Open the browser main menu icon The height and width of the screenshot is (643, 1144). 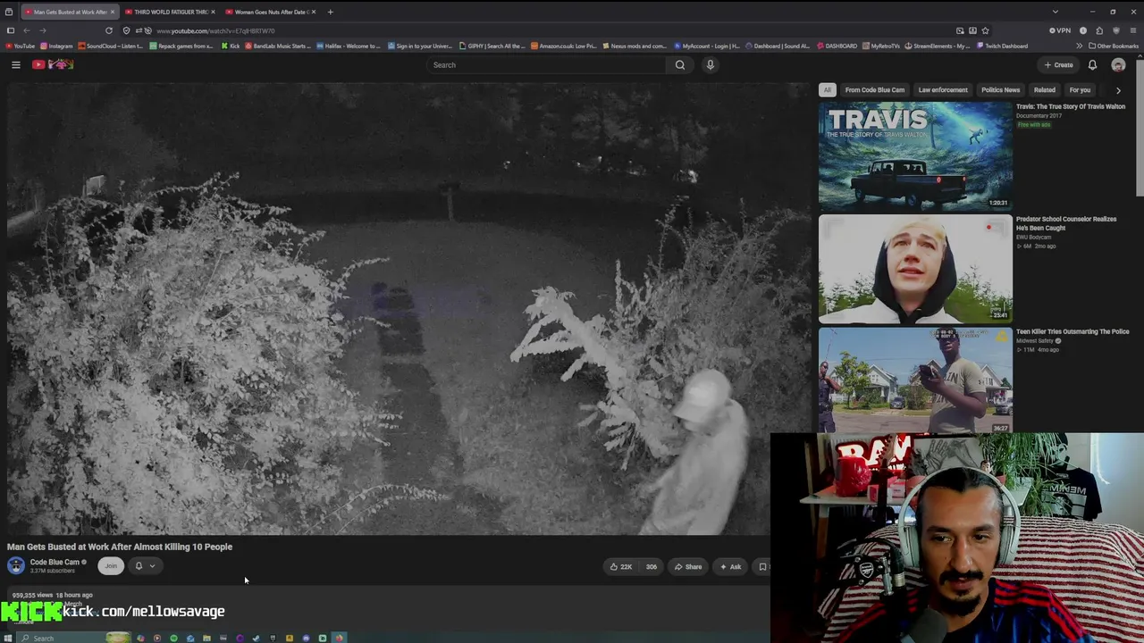(x=1132, y=30)
